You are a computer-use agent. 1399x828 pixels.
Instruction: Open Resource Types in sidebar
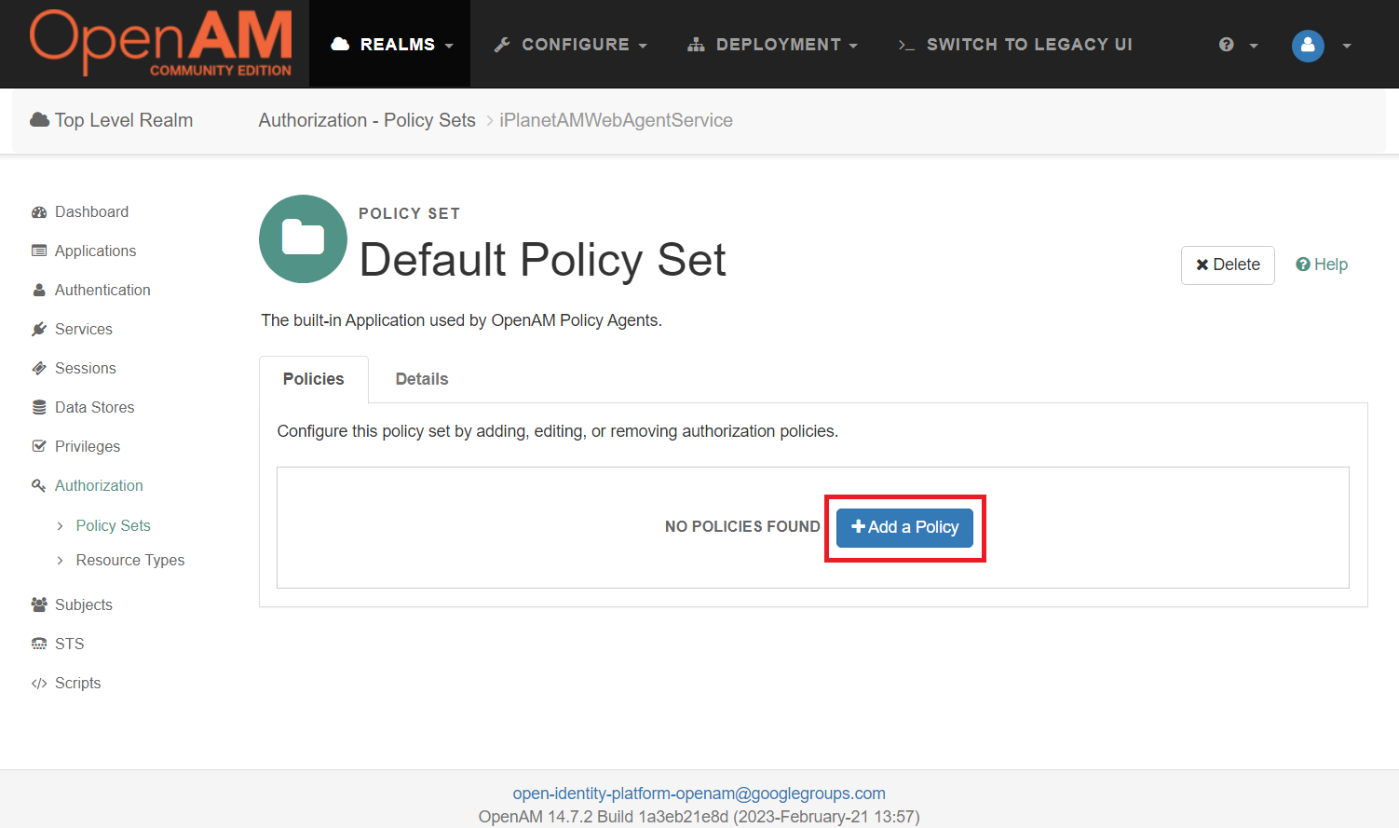130,561
